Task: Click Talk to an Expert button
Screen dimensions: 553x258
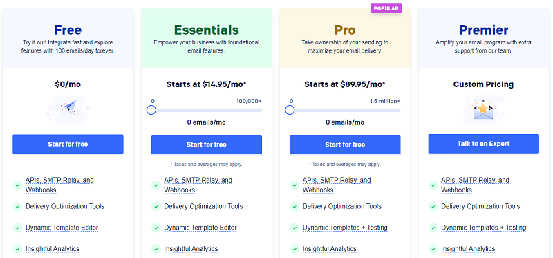Action: pyautogui.click(x=484, y=144)
